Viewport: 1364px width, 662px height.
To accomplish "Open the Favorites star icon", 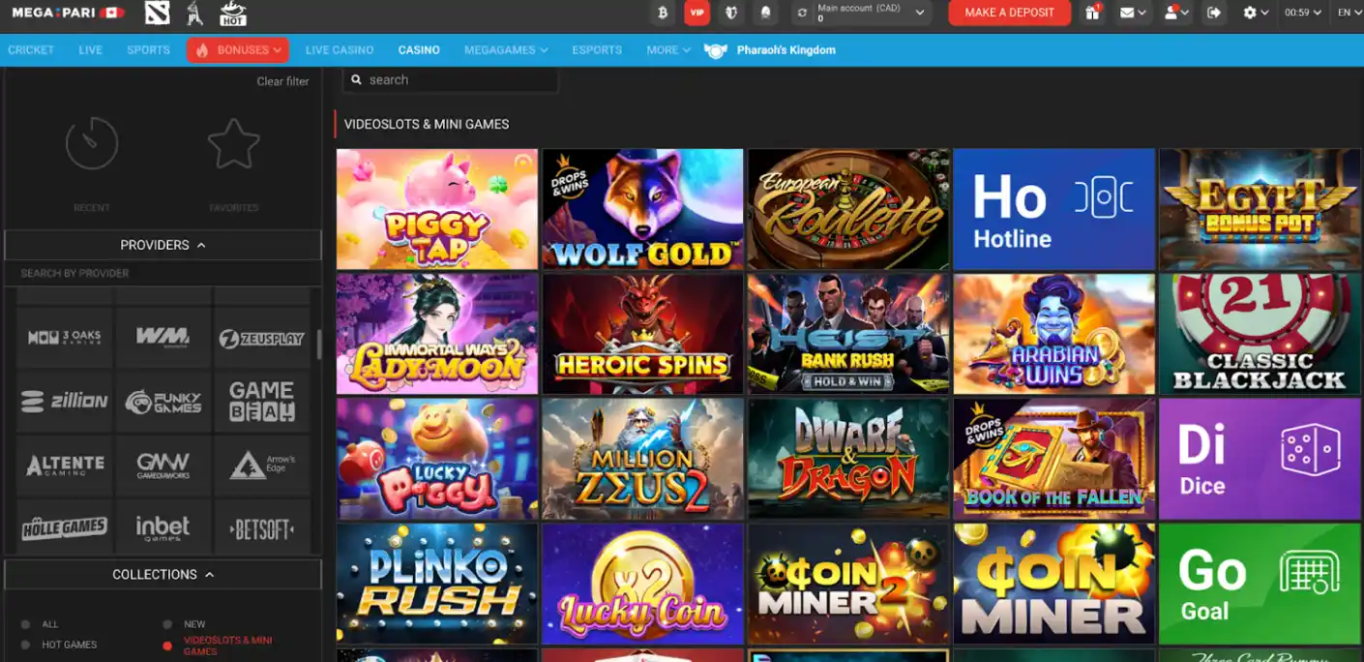I will [234, 143].
